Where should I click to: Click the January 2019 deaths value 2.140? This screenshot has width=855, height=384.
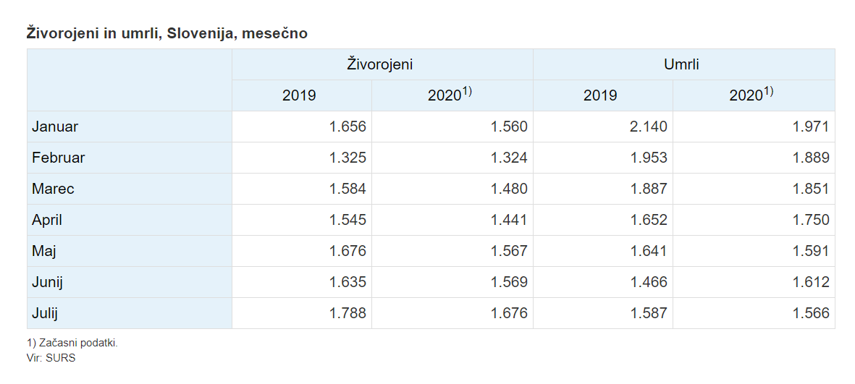click(649, 127)
